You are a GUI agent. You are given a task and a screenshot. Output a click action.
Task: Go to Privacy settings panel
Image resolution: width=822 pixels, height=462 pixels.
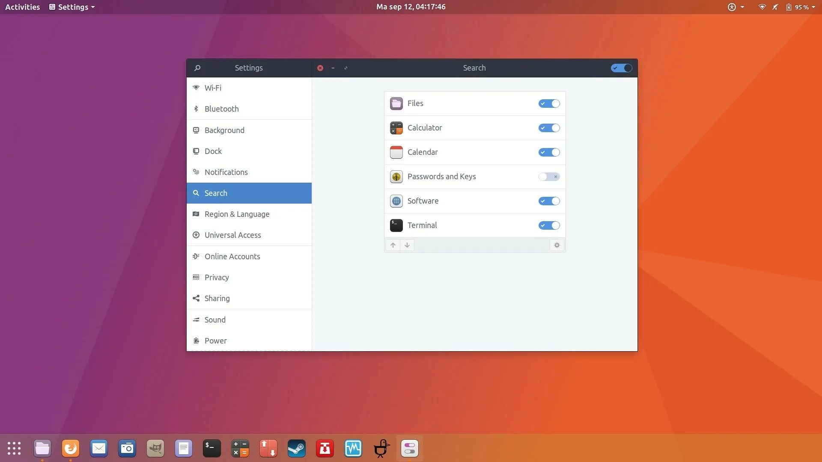pos(217,278)
